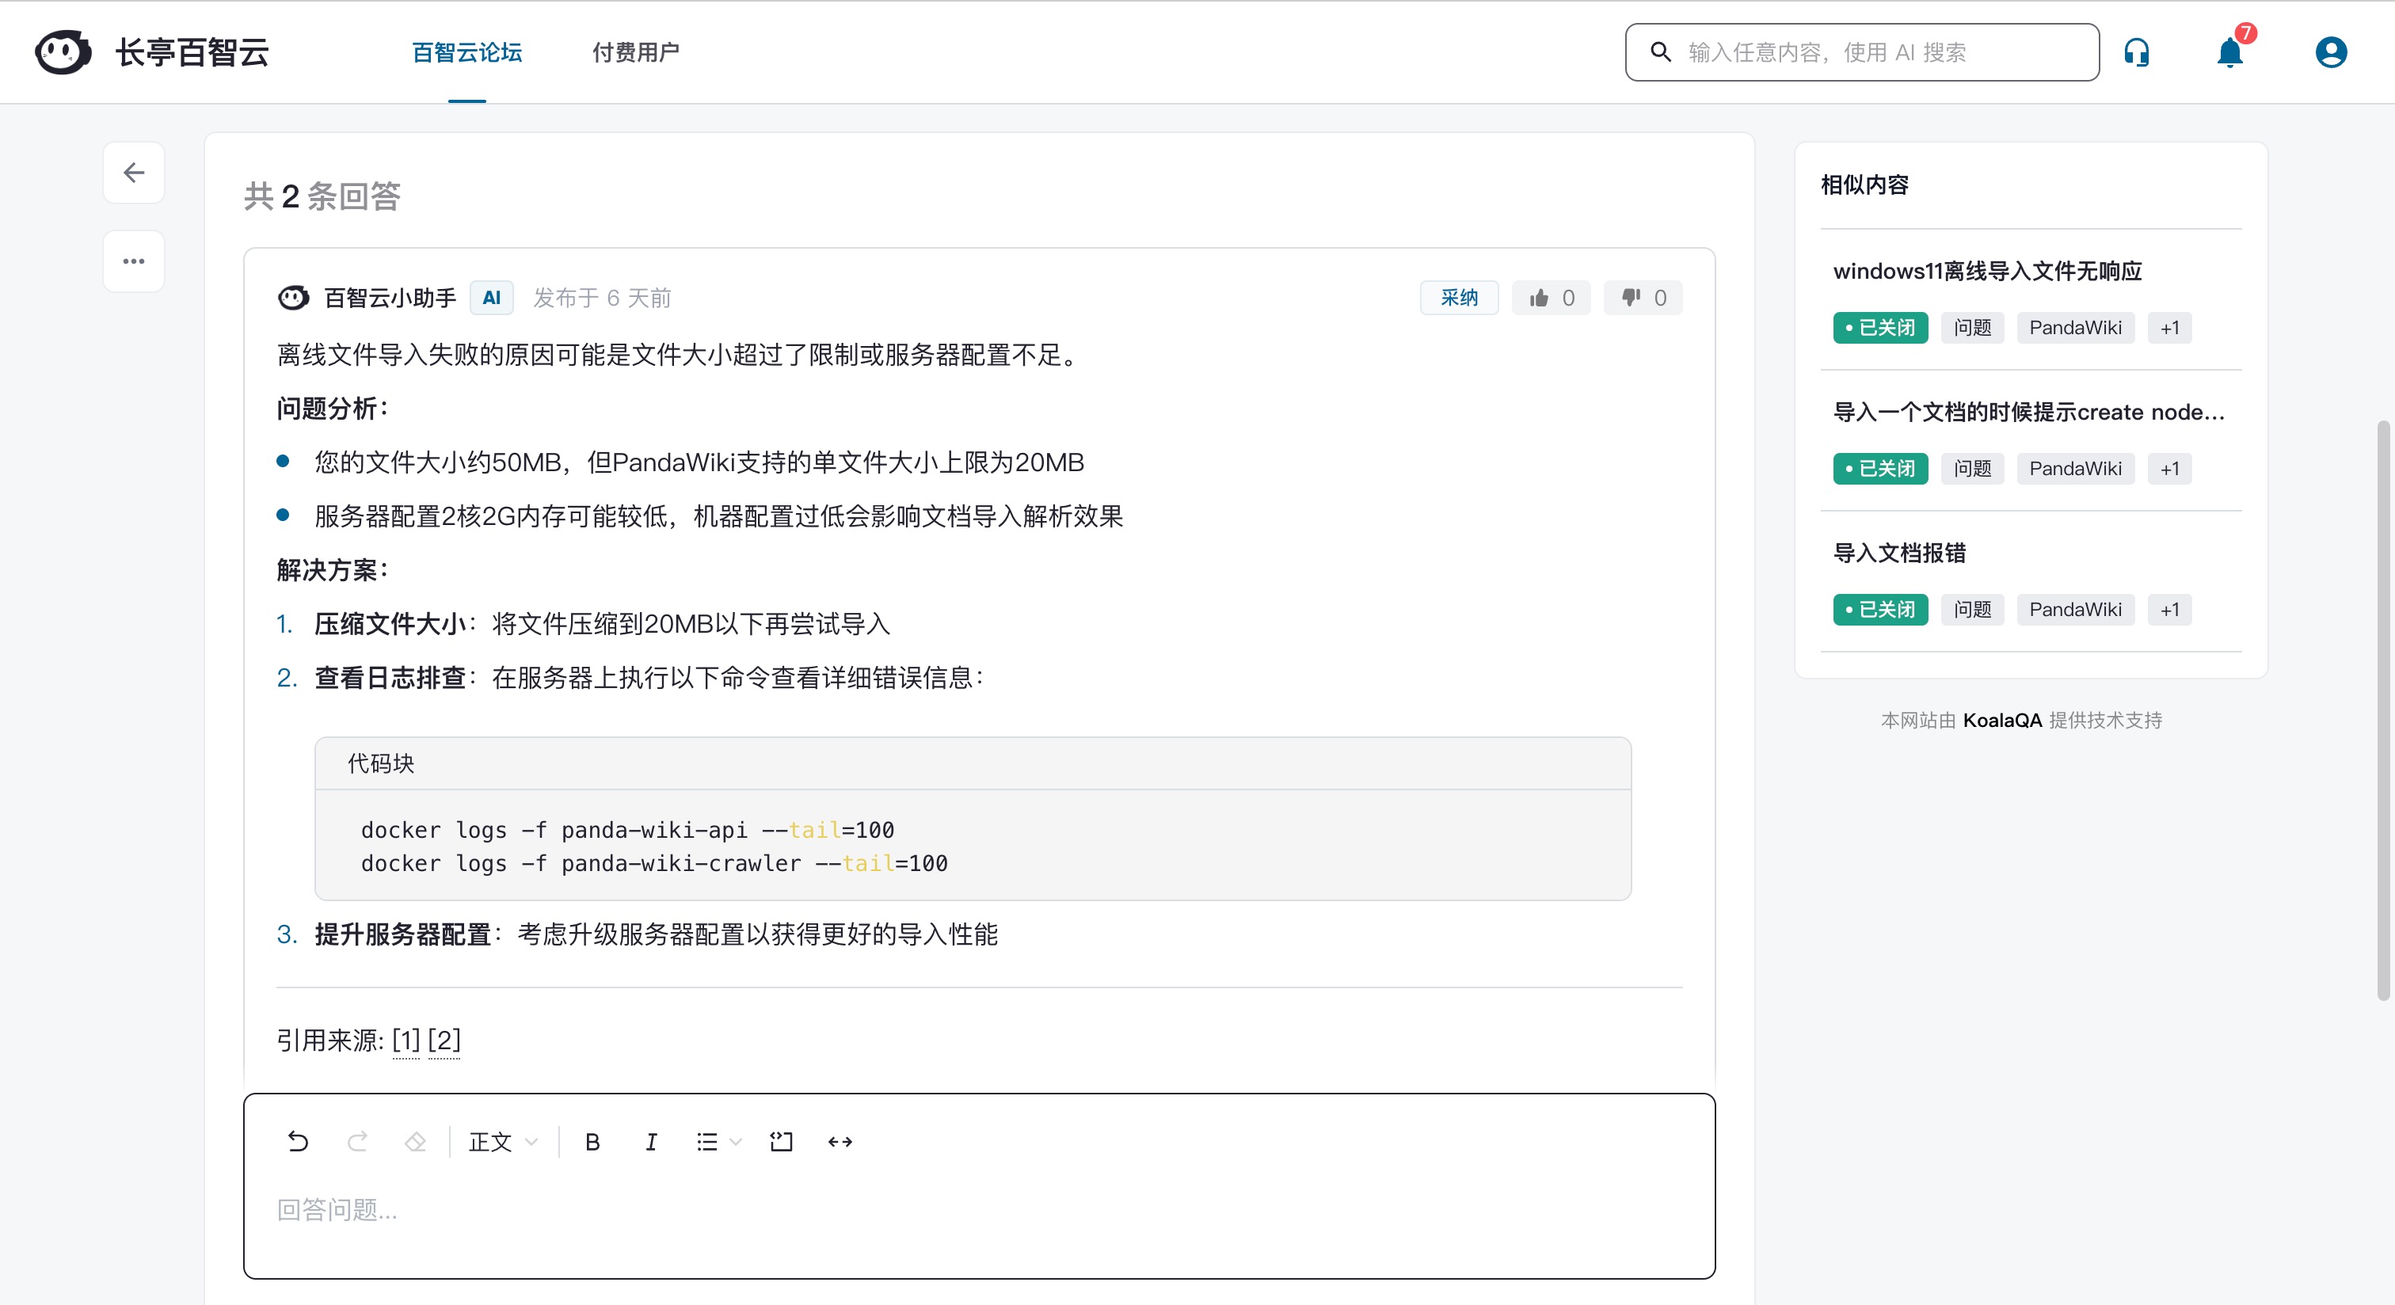Switch to the 付费用户 tab
The width and height of the screenshot is (2395, 1305).
pos(635,52)
